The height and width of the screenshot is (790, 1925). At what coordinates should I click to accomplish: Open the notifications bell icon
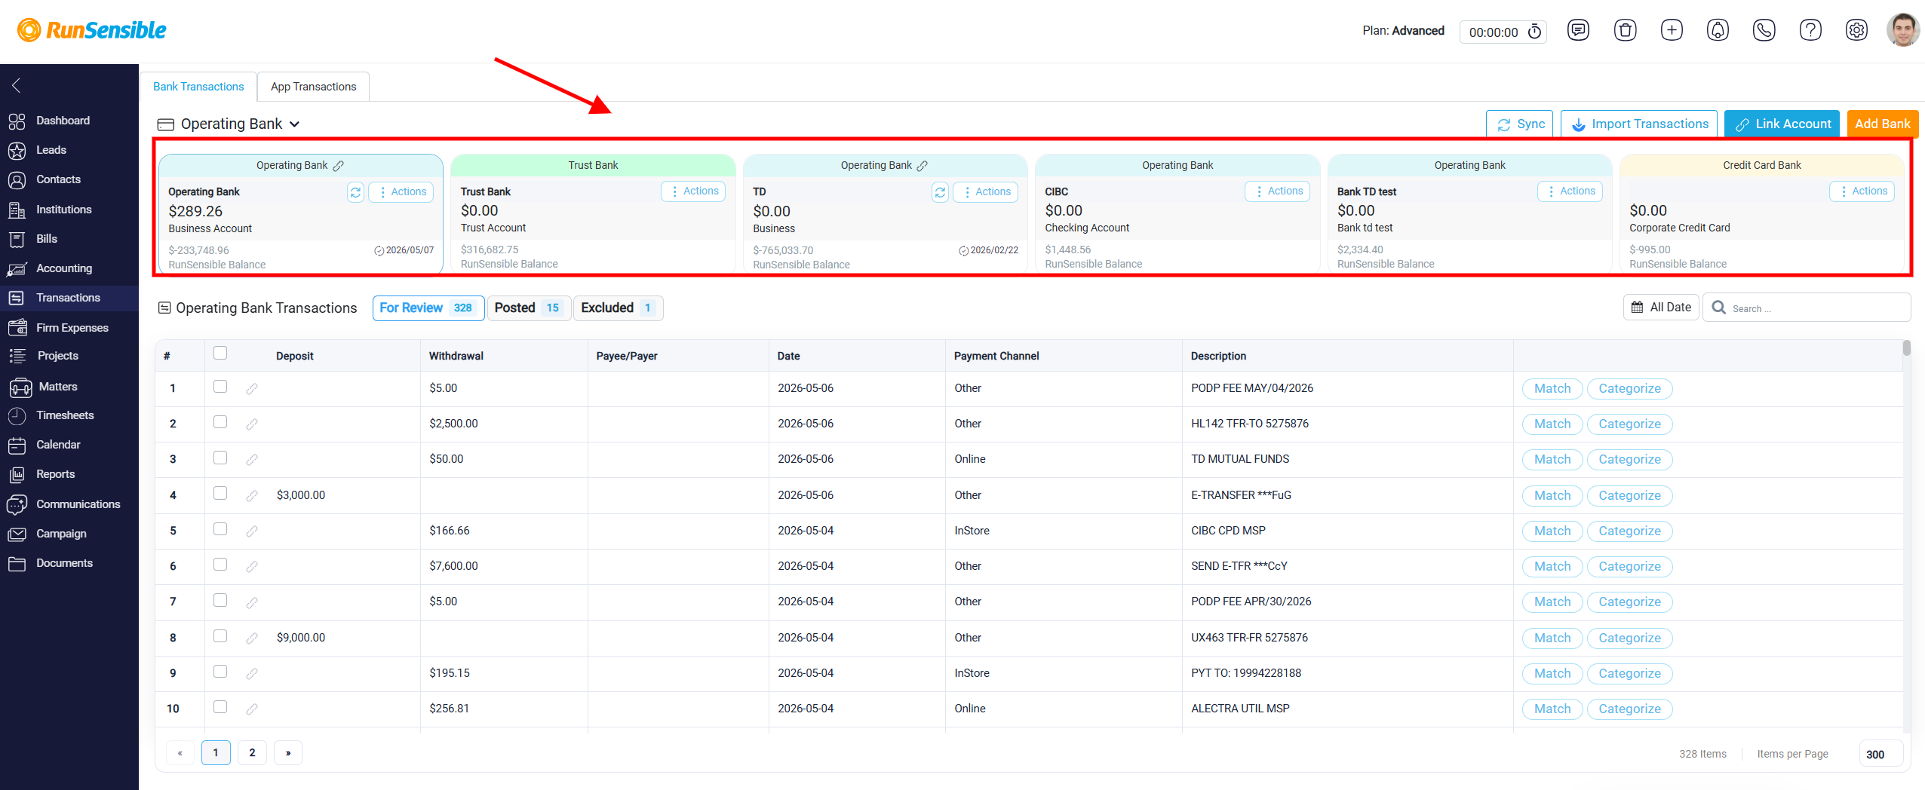[1718, 30]
